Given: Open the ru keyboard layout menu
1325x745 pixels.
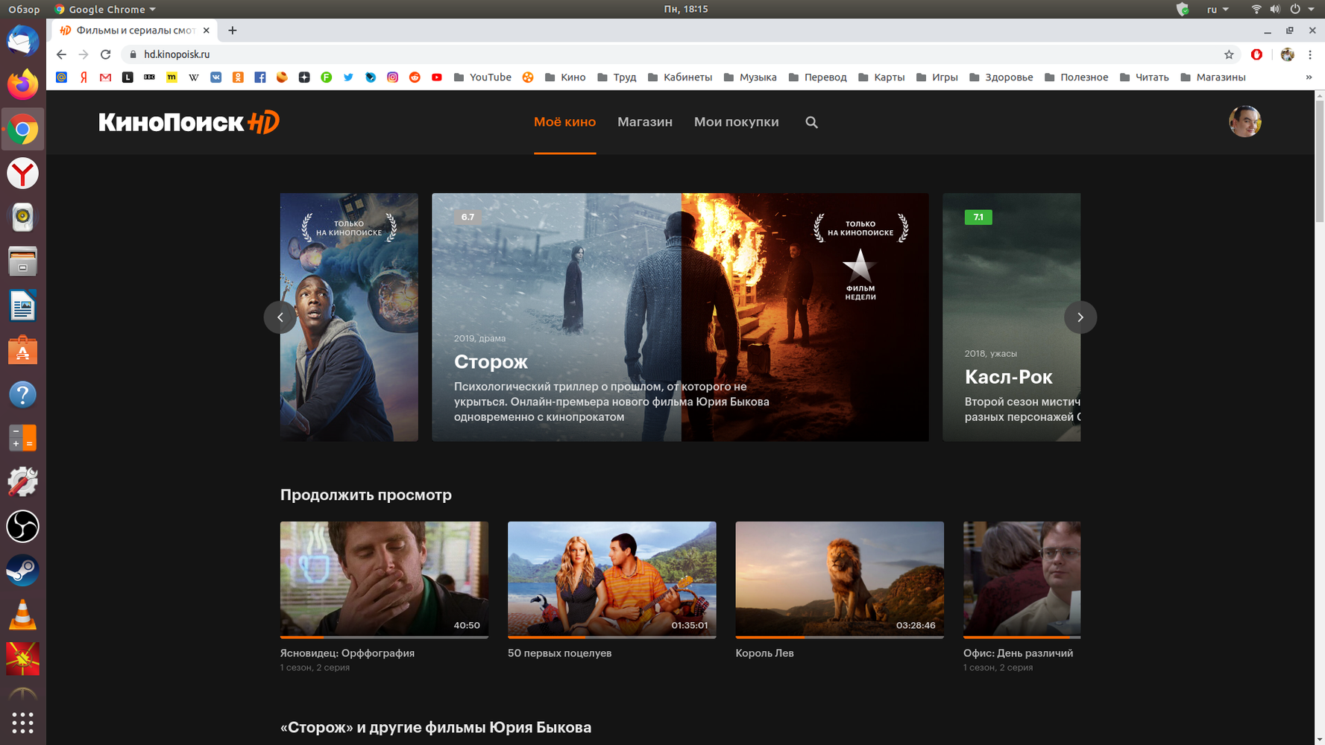Looking at the screenshot, I should tap(1218, 9).
